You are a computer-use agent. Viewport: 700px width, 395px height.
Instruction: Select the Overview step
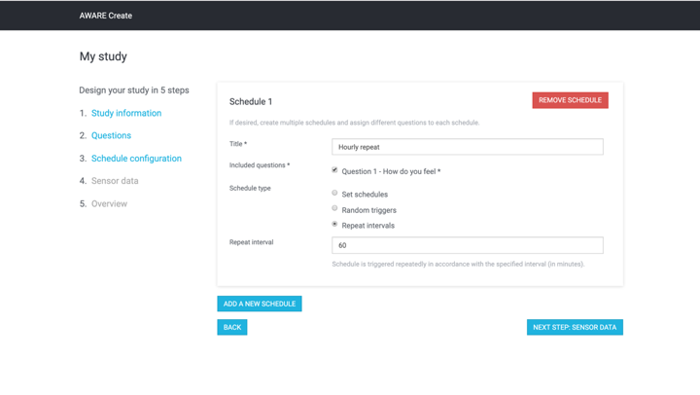point(109,203)
